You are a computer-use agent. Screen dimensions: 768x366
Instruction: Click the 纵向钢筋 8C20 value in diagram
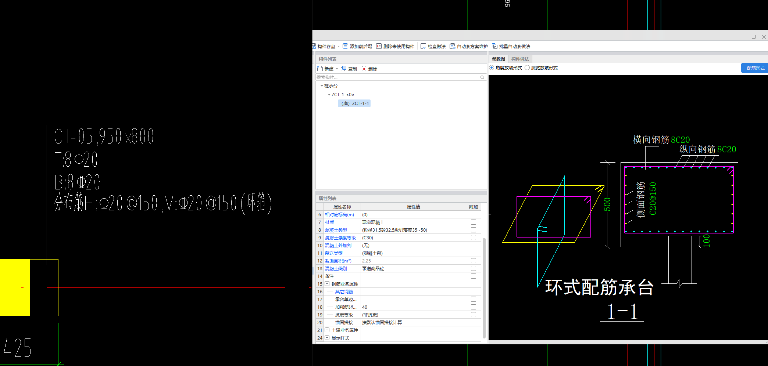(726, 149)
